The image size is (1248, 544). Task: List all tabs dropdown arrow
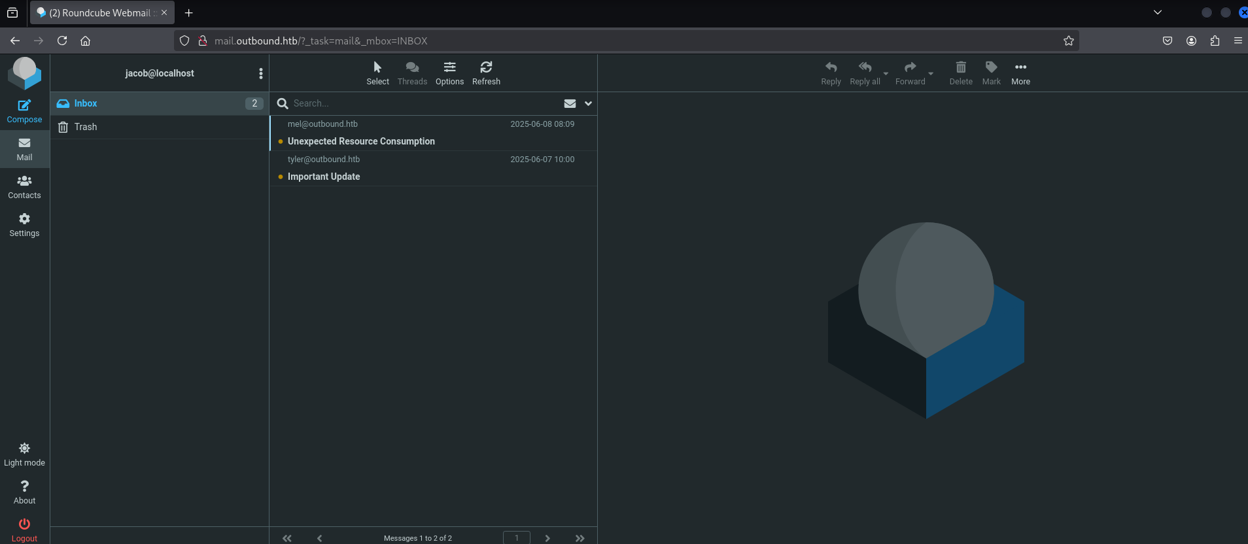[x=1158, y=12]
